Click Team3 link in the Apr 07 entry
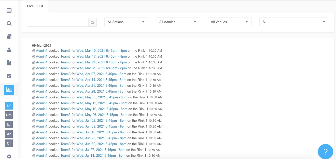 pyautogui.click(x=65, y=74)
